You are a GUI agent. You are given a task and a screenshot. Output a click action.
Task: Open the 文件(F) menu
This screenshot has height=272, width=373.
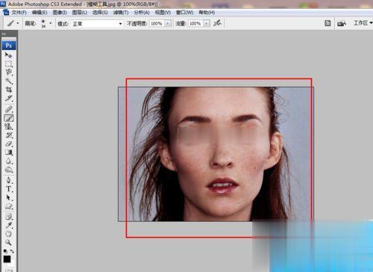click(19, 12)
